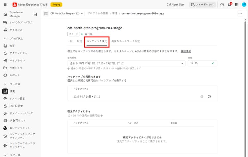Select the コンテンツを復元 tab
Viewport: 248px width, 157px height.
pos(97,41)
